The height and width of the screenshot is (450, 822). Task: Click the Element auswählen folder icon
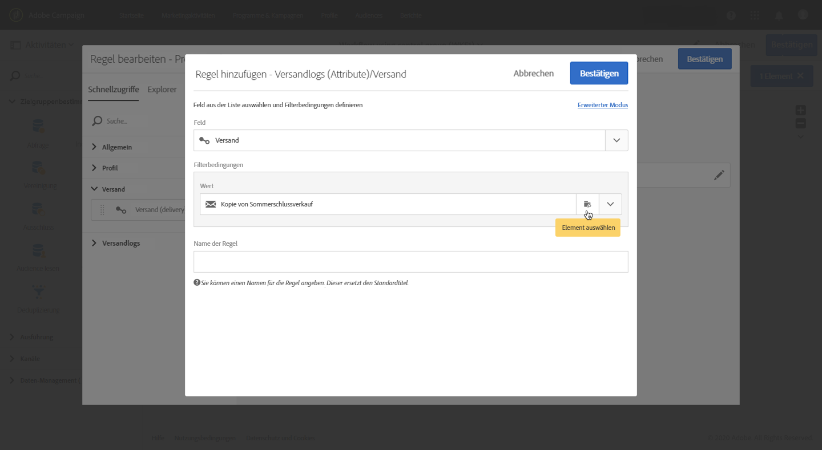tap(587, 204)
